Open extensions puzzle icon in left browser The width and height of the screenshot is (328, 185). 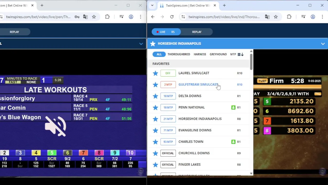[107, 17]
